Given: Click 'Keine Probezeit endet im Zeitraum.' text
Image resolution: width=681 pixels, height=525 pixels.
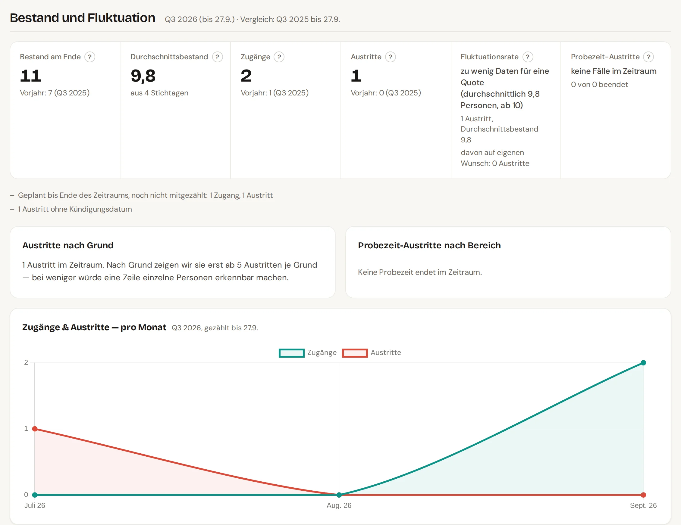Looking at the screenshot, I should (x=420, y=272).
